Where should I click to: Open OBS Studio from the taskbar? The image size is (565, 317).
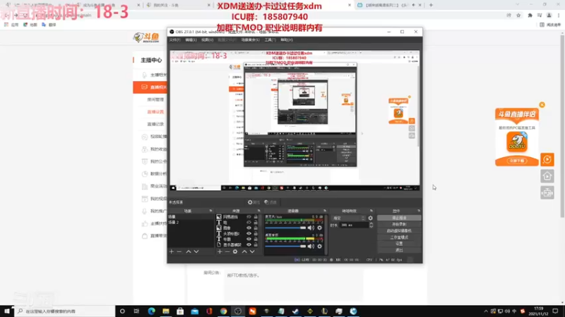238,311
